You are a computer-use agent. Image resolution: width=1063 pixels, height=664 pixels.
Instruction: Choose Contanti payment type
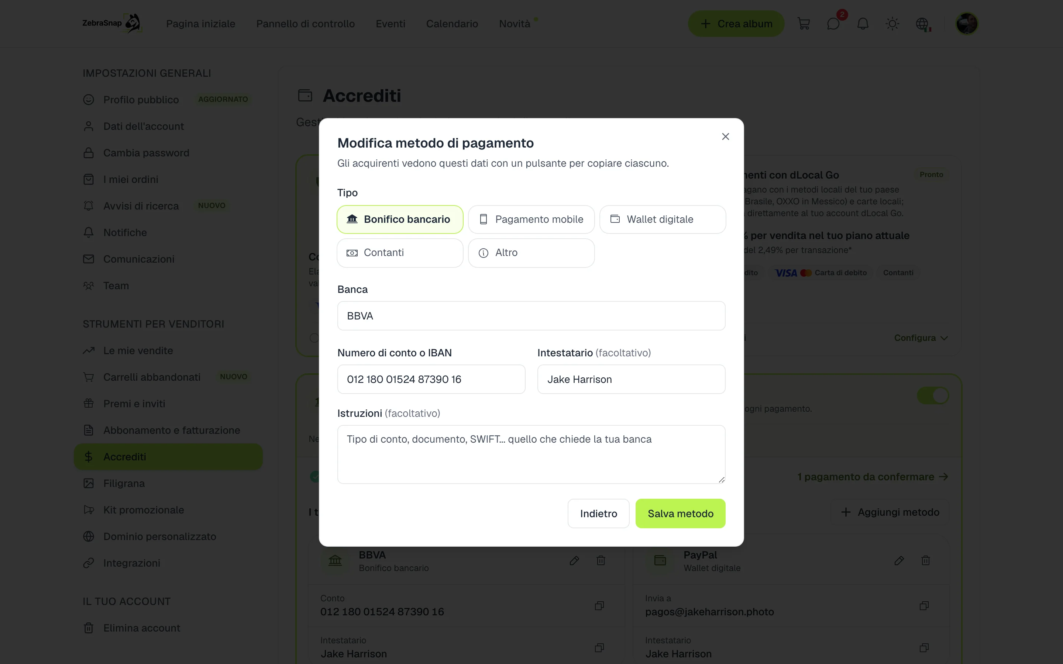[400, 253]
